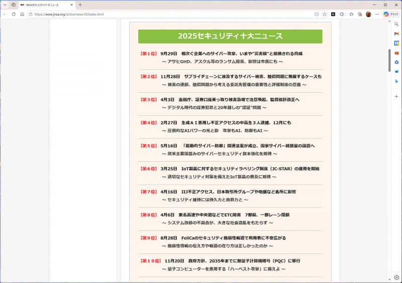Open Google Calendar sidebar icon
This screenshot has height=283, width=402.
pyautogui.click(x=396, y=43)
